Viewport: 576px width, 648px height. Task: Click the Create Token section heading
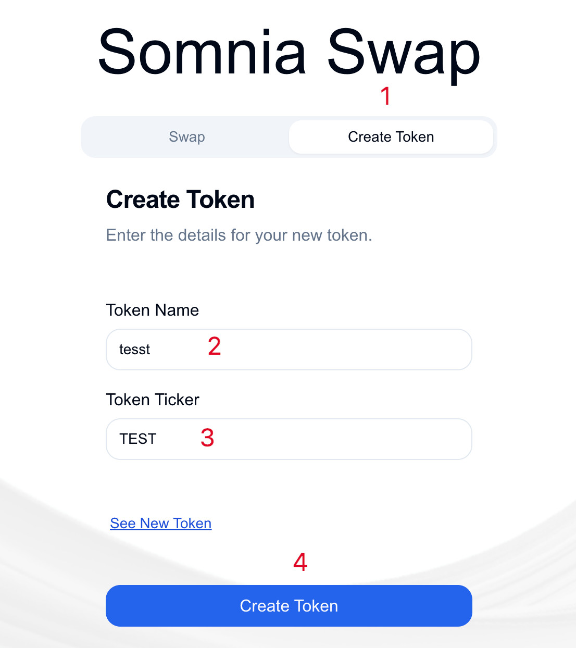[x=180, y=199]
